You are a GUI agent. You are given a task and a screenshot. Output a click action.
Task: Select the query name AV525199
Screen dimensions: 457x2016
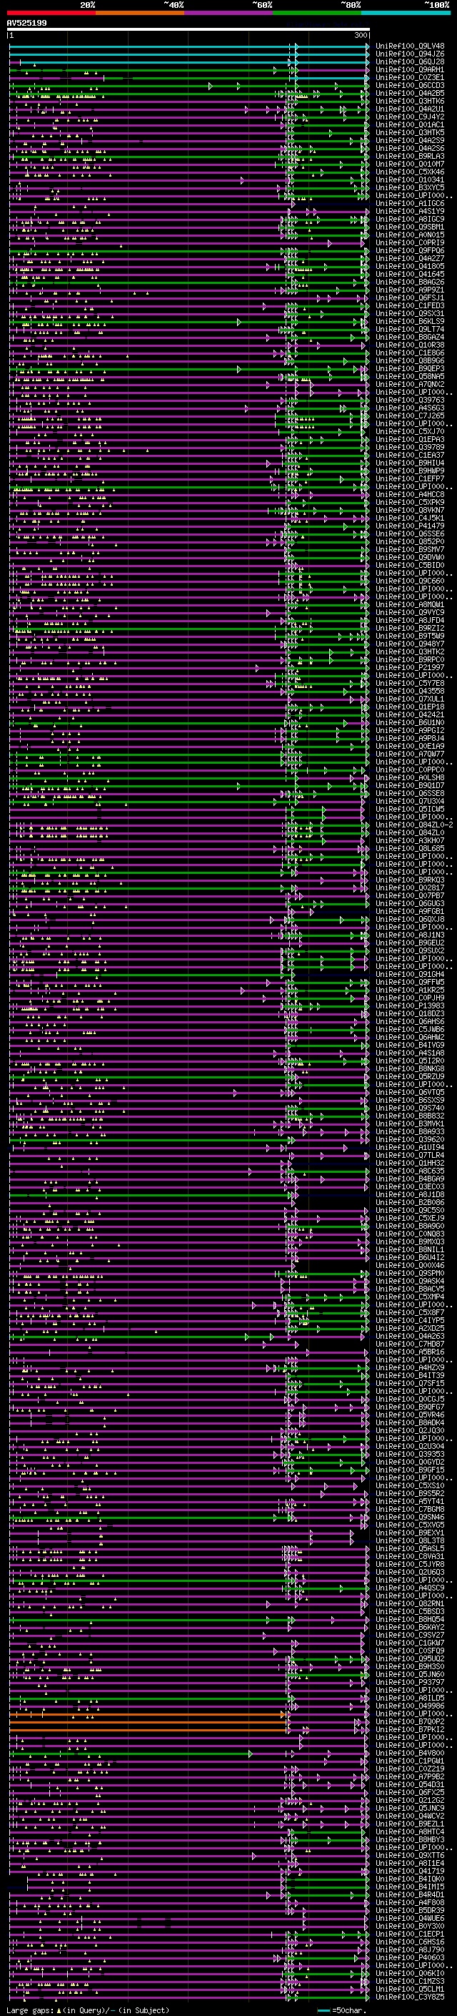click(x=26, y=23)
